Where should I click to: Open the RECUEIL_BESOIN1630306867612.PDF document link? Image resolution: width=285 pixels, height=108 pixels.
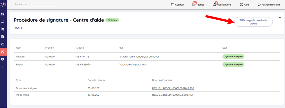173,88
